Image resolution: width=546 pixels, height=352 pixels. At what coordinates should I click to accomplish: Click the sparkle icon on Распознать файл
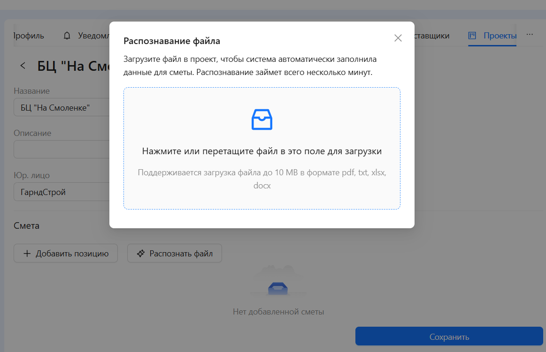(141, 253)
